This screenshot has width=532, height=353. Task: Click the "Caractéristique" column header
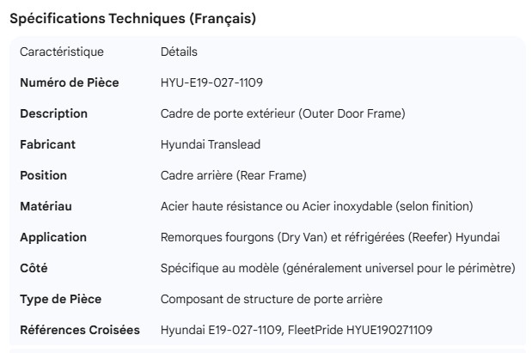pyautogui.click(x=61, y=52)
